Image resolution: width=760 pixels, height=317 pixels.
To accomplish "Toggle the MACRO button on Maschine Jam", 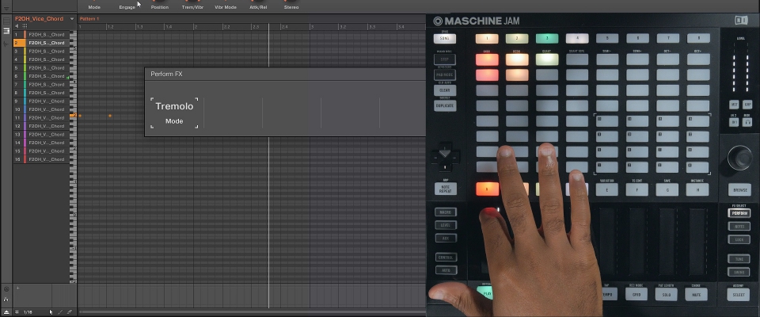I will pyautogui.click(x=446, y=212).
